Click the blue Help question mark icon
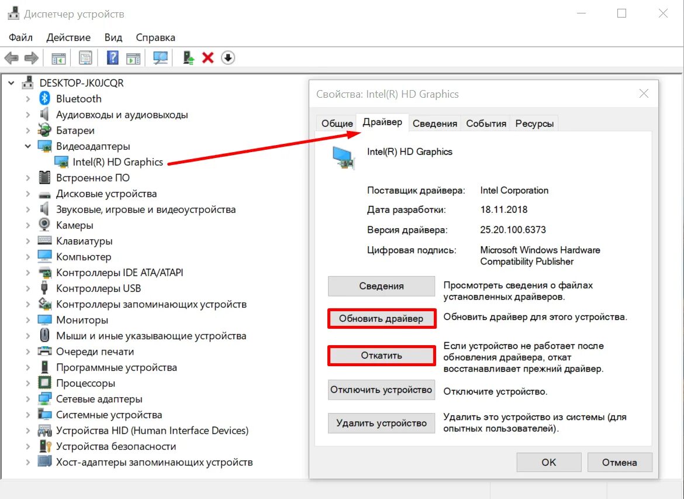 (113, 58)
